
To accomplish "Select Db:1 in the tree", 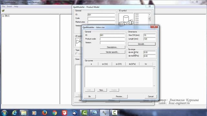I will click(x=7, y=16).
